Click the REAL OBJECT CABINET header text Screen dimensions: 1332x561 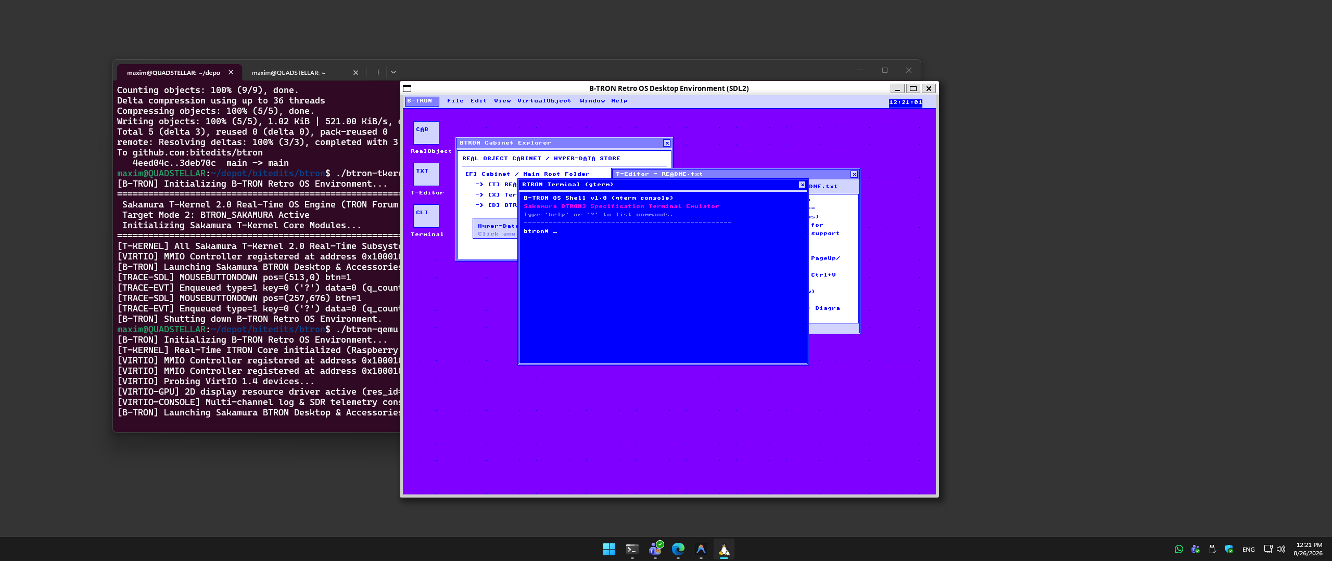tap(541, 159)
